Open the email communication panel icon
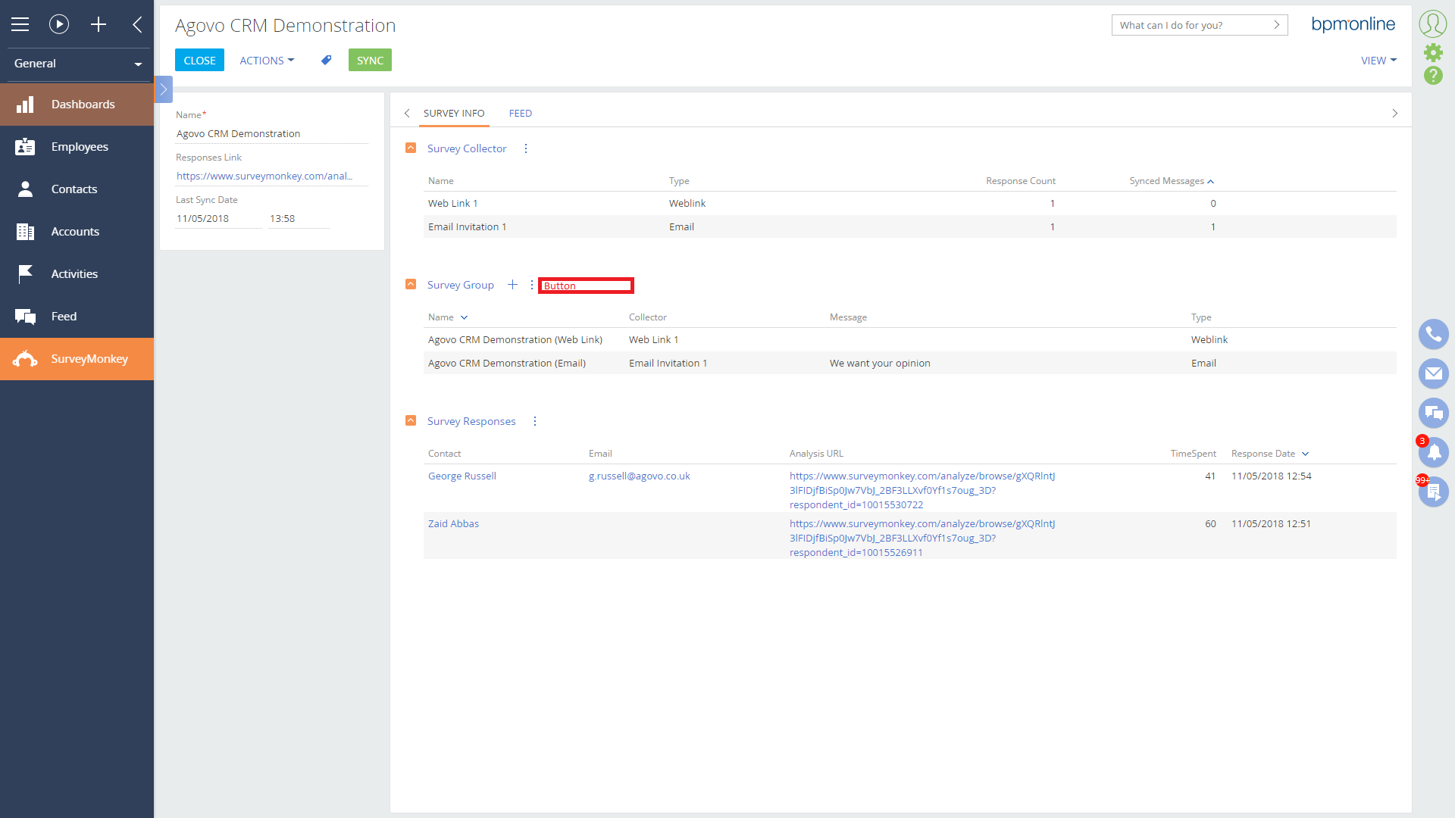The height and width of the screenshot is (818, 1455). click(1433, 373)
